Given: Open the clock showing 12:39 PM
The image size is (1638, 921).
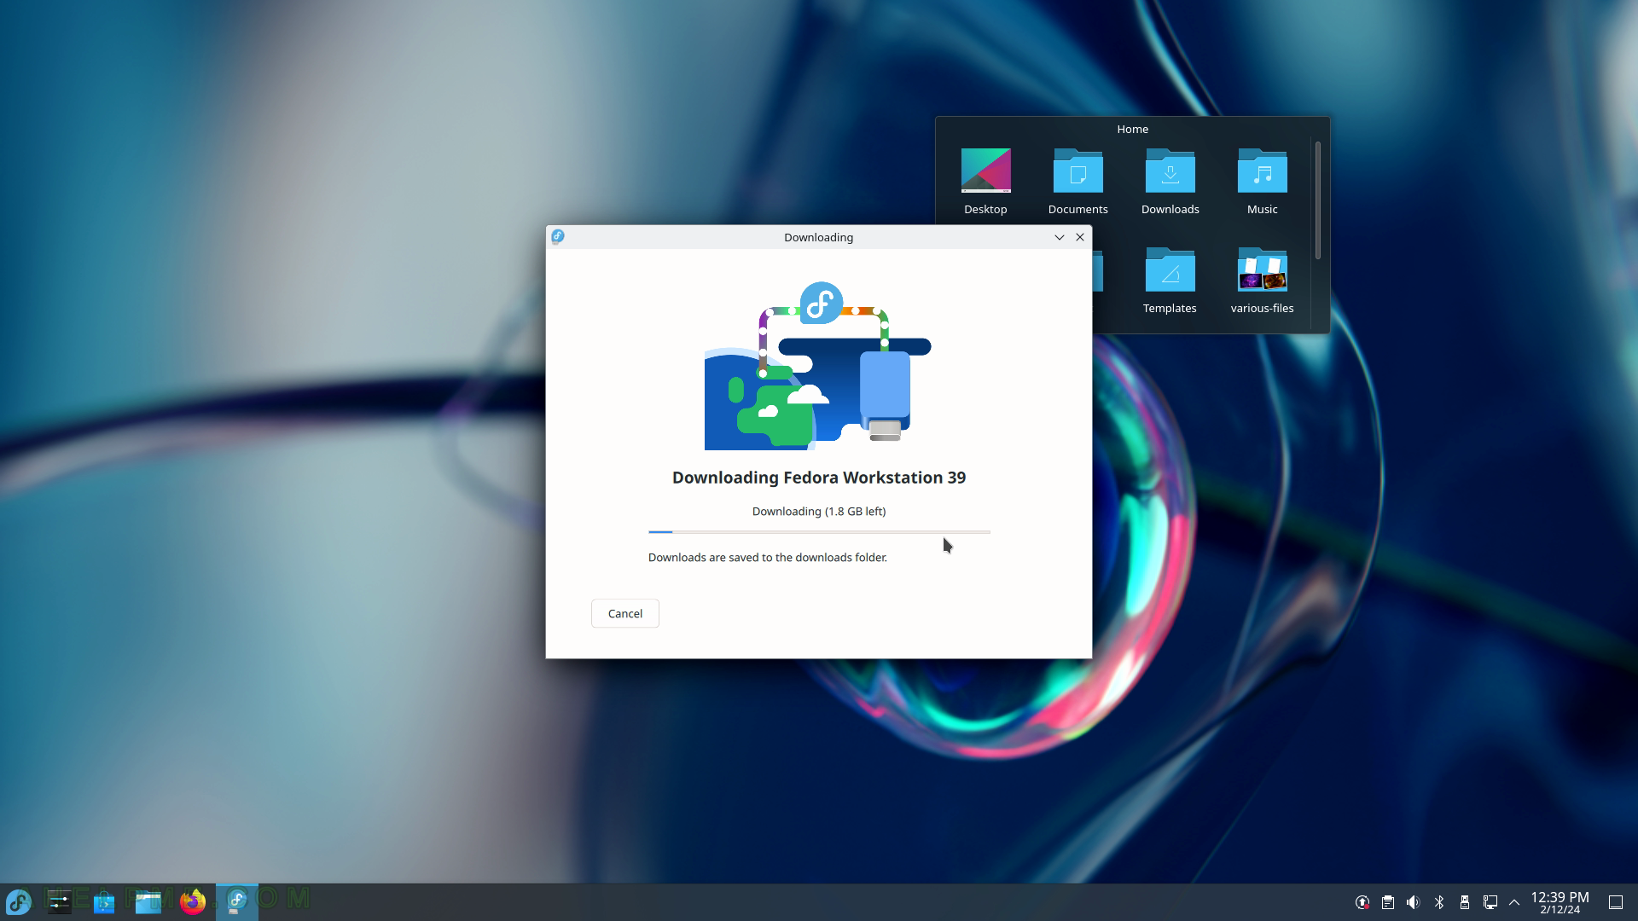Looking at the screenshot, I should click(x=1560, y=902).
